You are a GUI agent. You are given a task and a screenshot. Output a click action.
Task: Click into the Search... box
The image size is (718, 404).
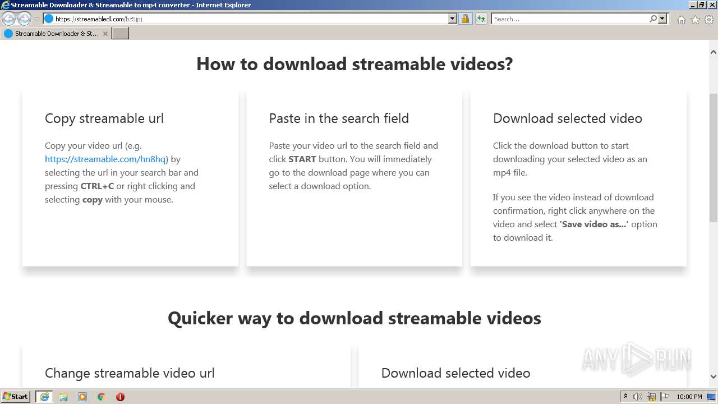point(569,19)
